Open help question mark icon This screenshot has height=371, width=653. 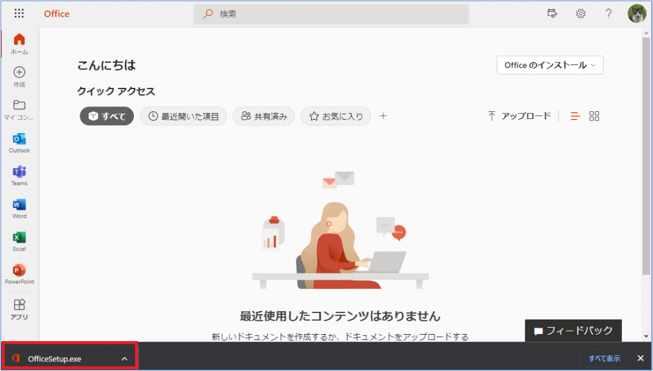[x=608, y=14]
